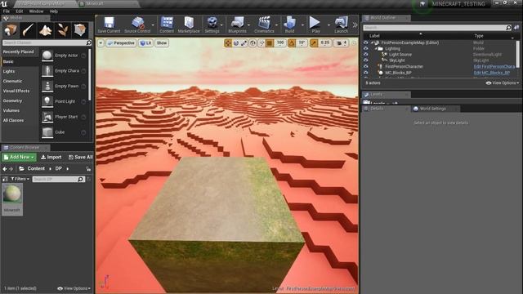Viewport: 523px width, 294px height.
Task: Open scale snap value 0.25 dropdown
Action: click(325, 43)
